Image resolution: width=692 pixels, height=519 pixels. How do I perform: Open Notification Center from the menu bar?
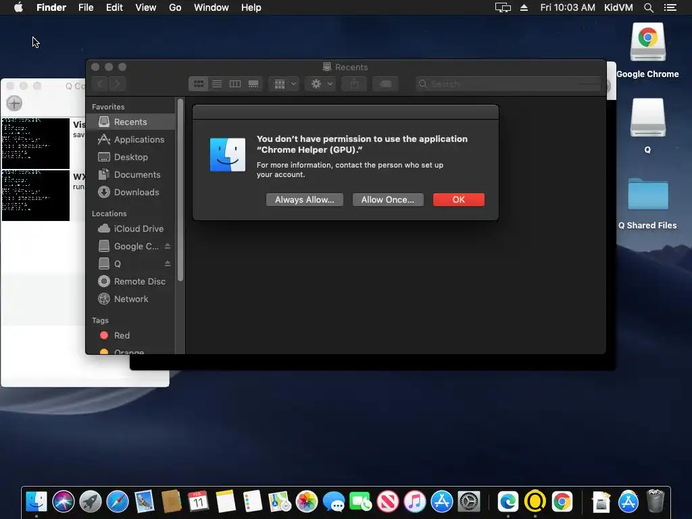670,7
